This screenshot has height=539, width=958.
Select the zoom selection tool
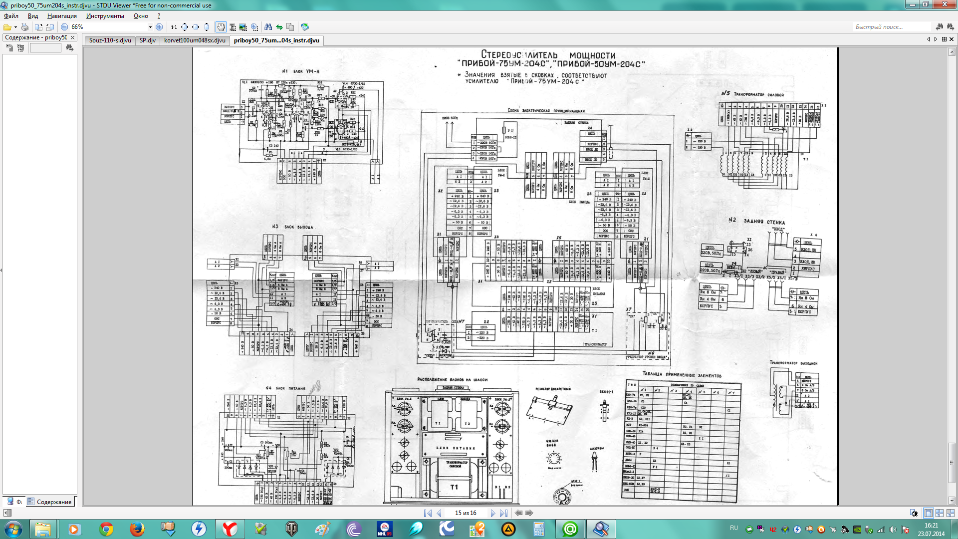(x=254, y=27)
